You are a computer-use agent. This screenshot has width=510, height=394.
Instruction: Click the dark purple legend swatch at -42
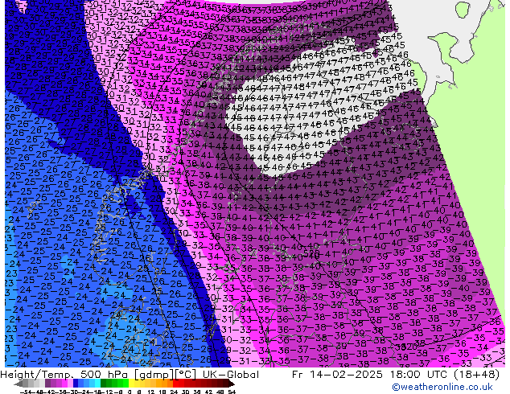[47, 384]
